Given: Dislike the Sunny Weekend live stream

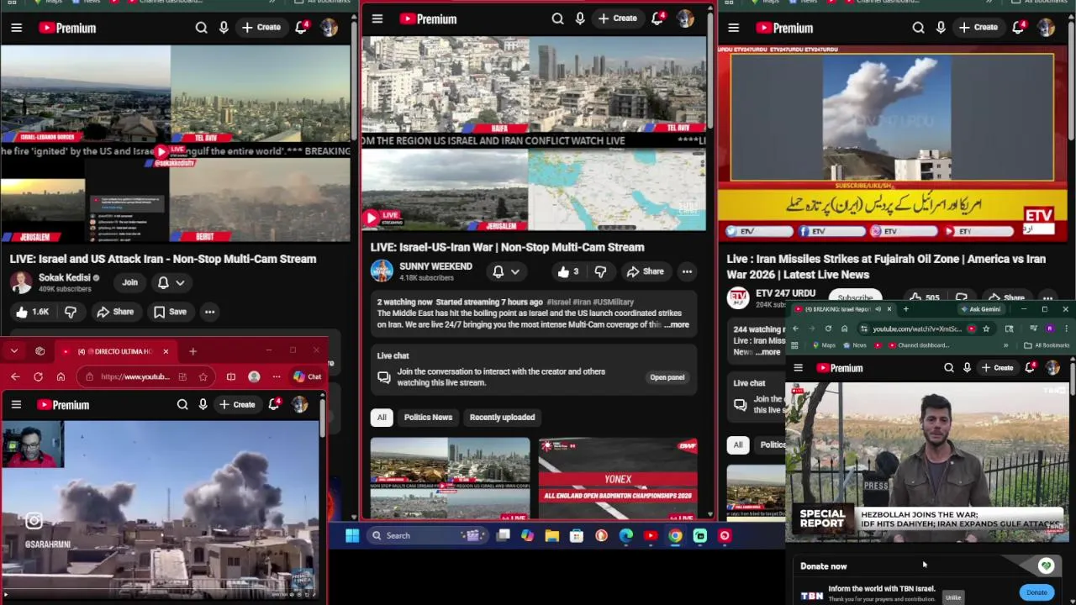Looking at the screenshot, I should (x=600, y=271).
